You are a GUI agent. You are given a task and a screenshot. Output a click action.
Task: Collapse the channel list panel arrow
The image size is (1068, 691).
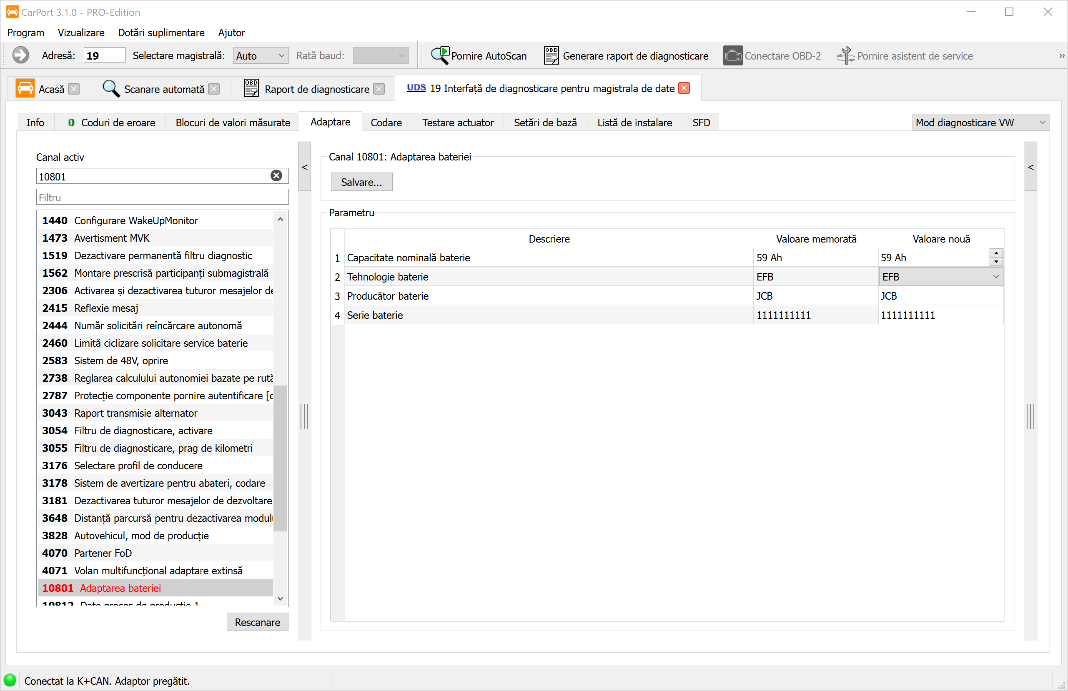point(305,168)
